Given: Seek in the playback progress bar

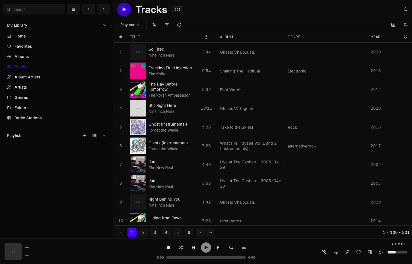Looking at the screenshot, I should [x=206, y=257].
